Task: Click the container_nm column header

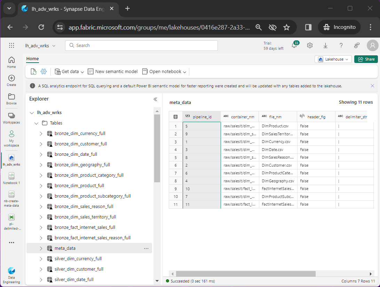Action: point(240,117)
